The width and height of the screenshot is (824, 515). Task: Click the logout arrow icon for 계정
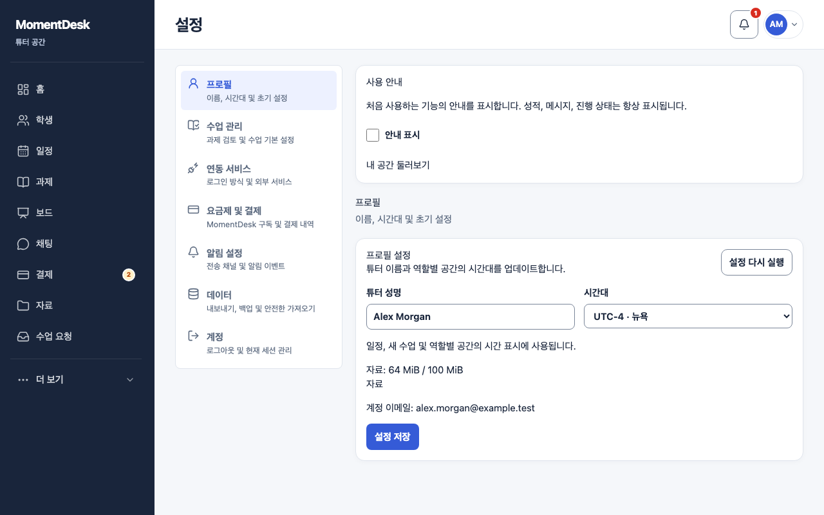[x=193, y=336]
